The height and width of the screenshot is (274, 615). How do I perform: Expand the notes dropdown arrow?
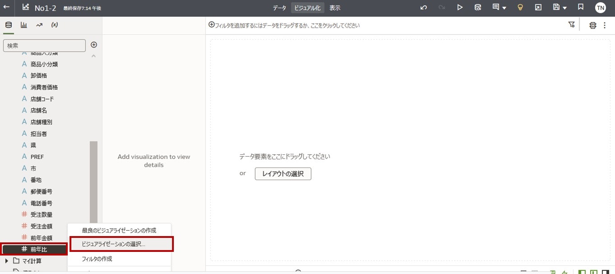coord(504,8)
